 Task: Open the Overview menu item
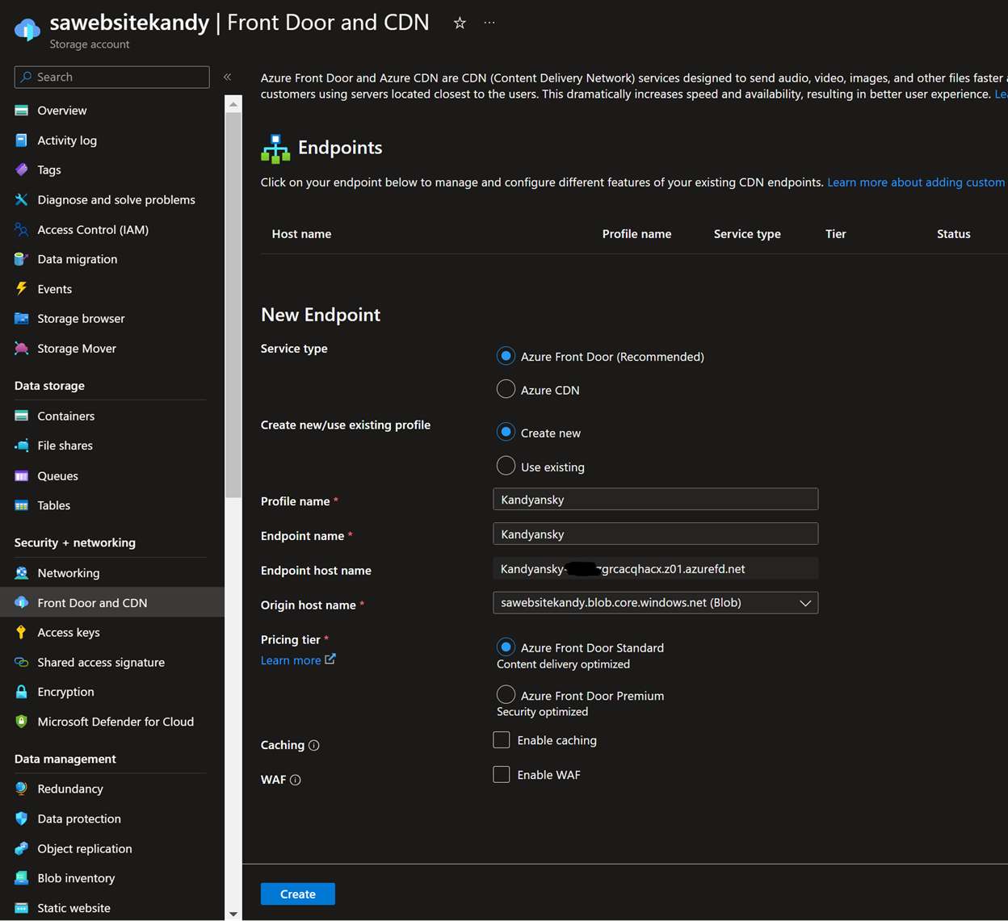click(112, 111)
